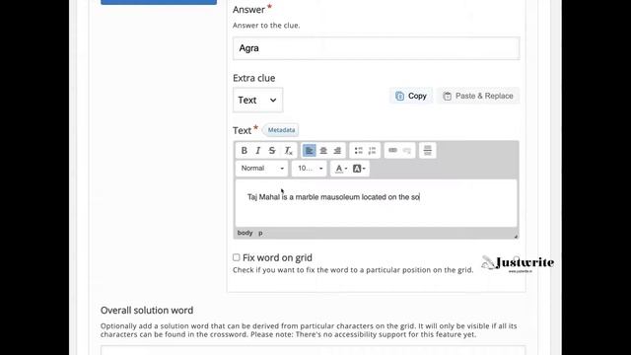Insert a link
The image size is (631, 355).
(x=392, y=151)
